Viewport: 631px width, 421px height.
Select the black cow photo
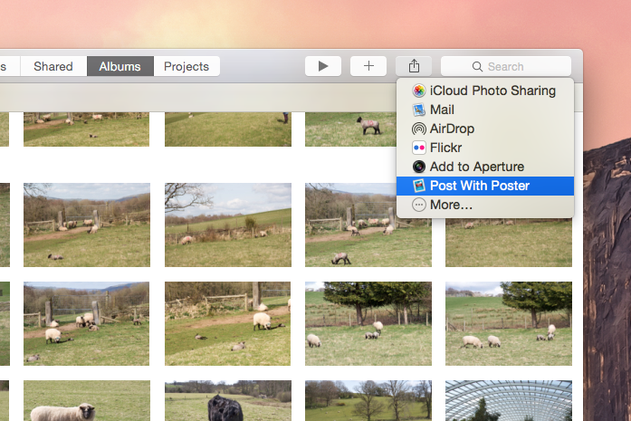228,400
